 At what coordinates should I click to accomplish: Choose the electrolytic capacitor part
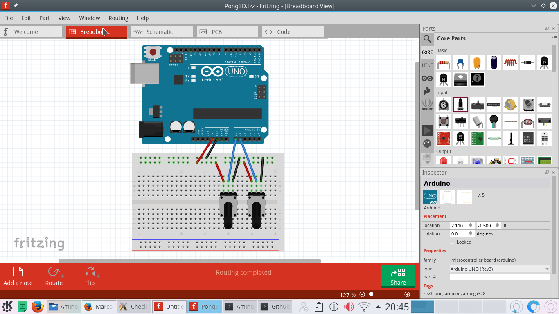tap(494, 63)
